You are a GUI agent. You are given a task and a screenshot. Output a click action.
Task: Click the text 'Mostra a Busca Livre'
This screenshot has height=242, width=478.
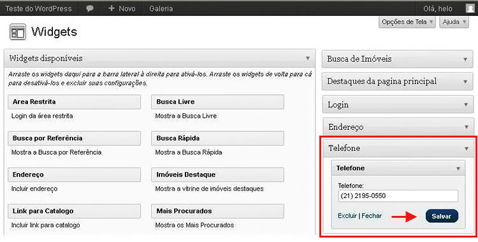click(186, 116)
